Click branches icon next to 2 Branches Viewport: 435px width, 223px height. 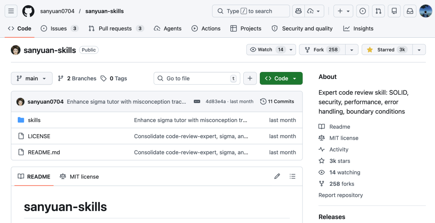point(60,79)
